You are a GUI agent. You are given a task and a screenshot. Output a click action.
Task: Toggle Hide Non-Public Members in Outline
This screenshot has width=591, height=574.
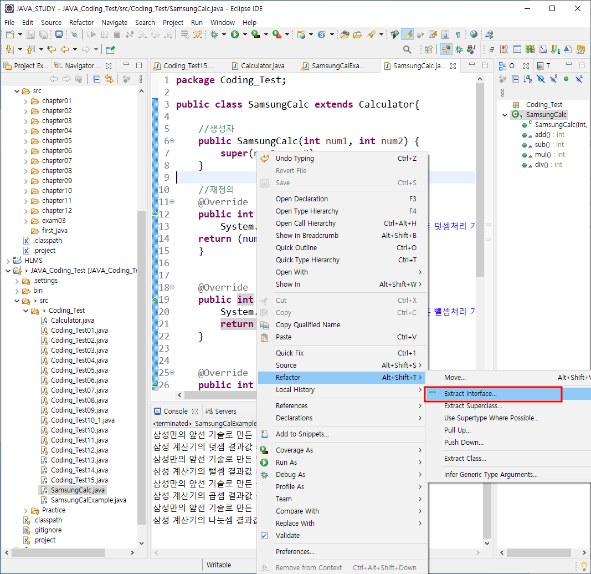point(566,79)
